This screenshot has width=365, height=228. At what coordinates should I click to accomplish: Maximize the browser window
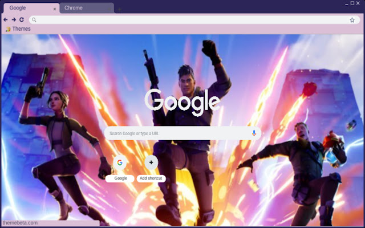coord(352,3)
